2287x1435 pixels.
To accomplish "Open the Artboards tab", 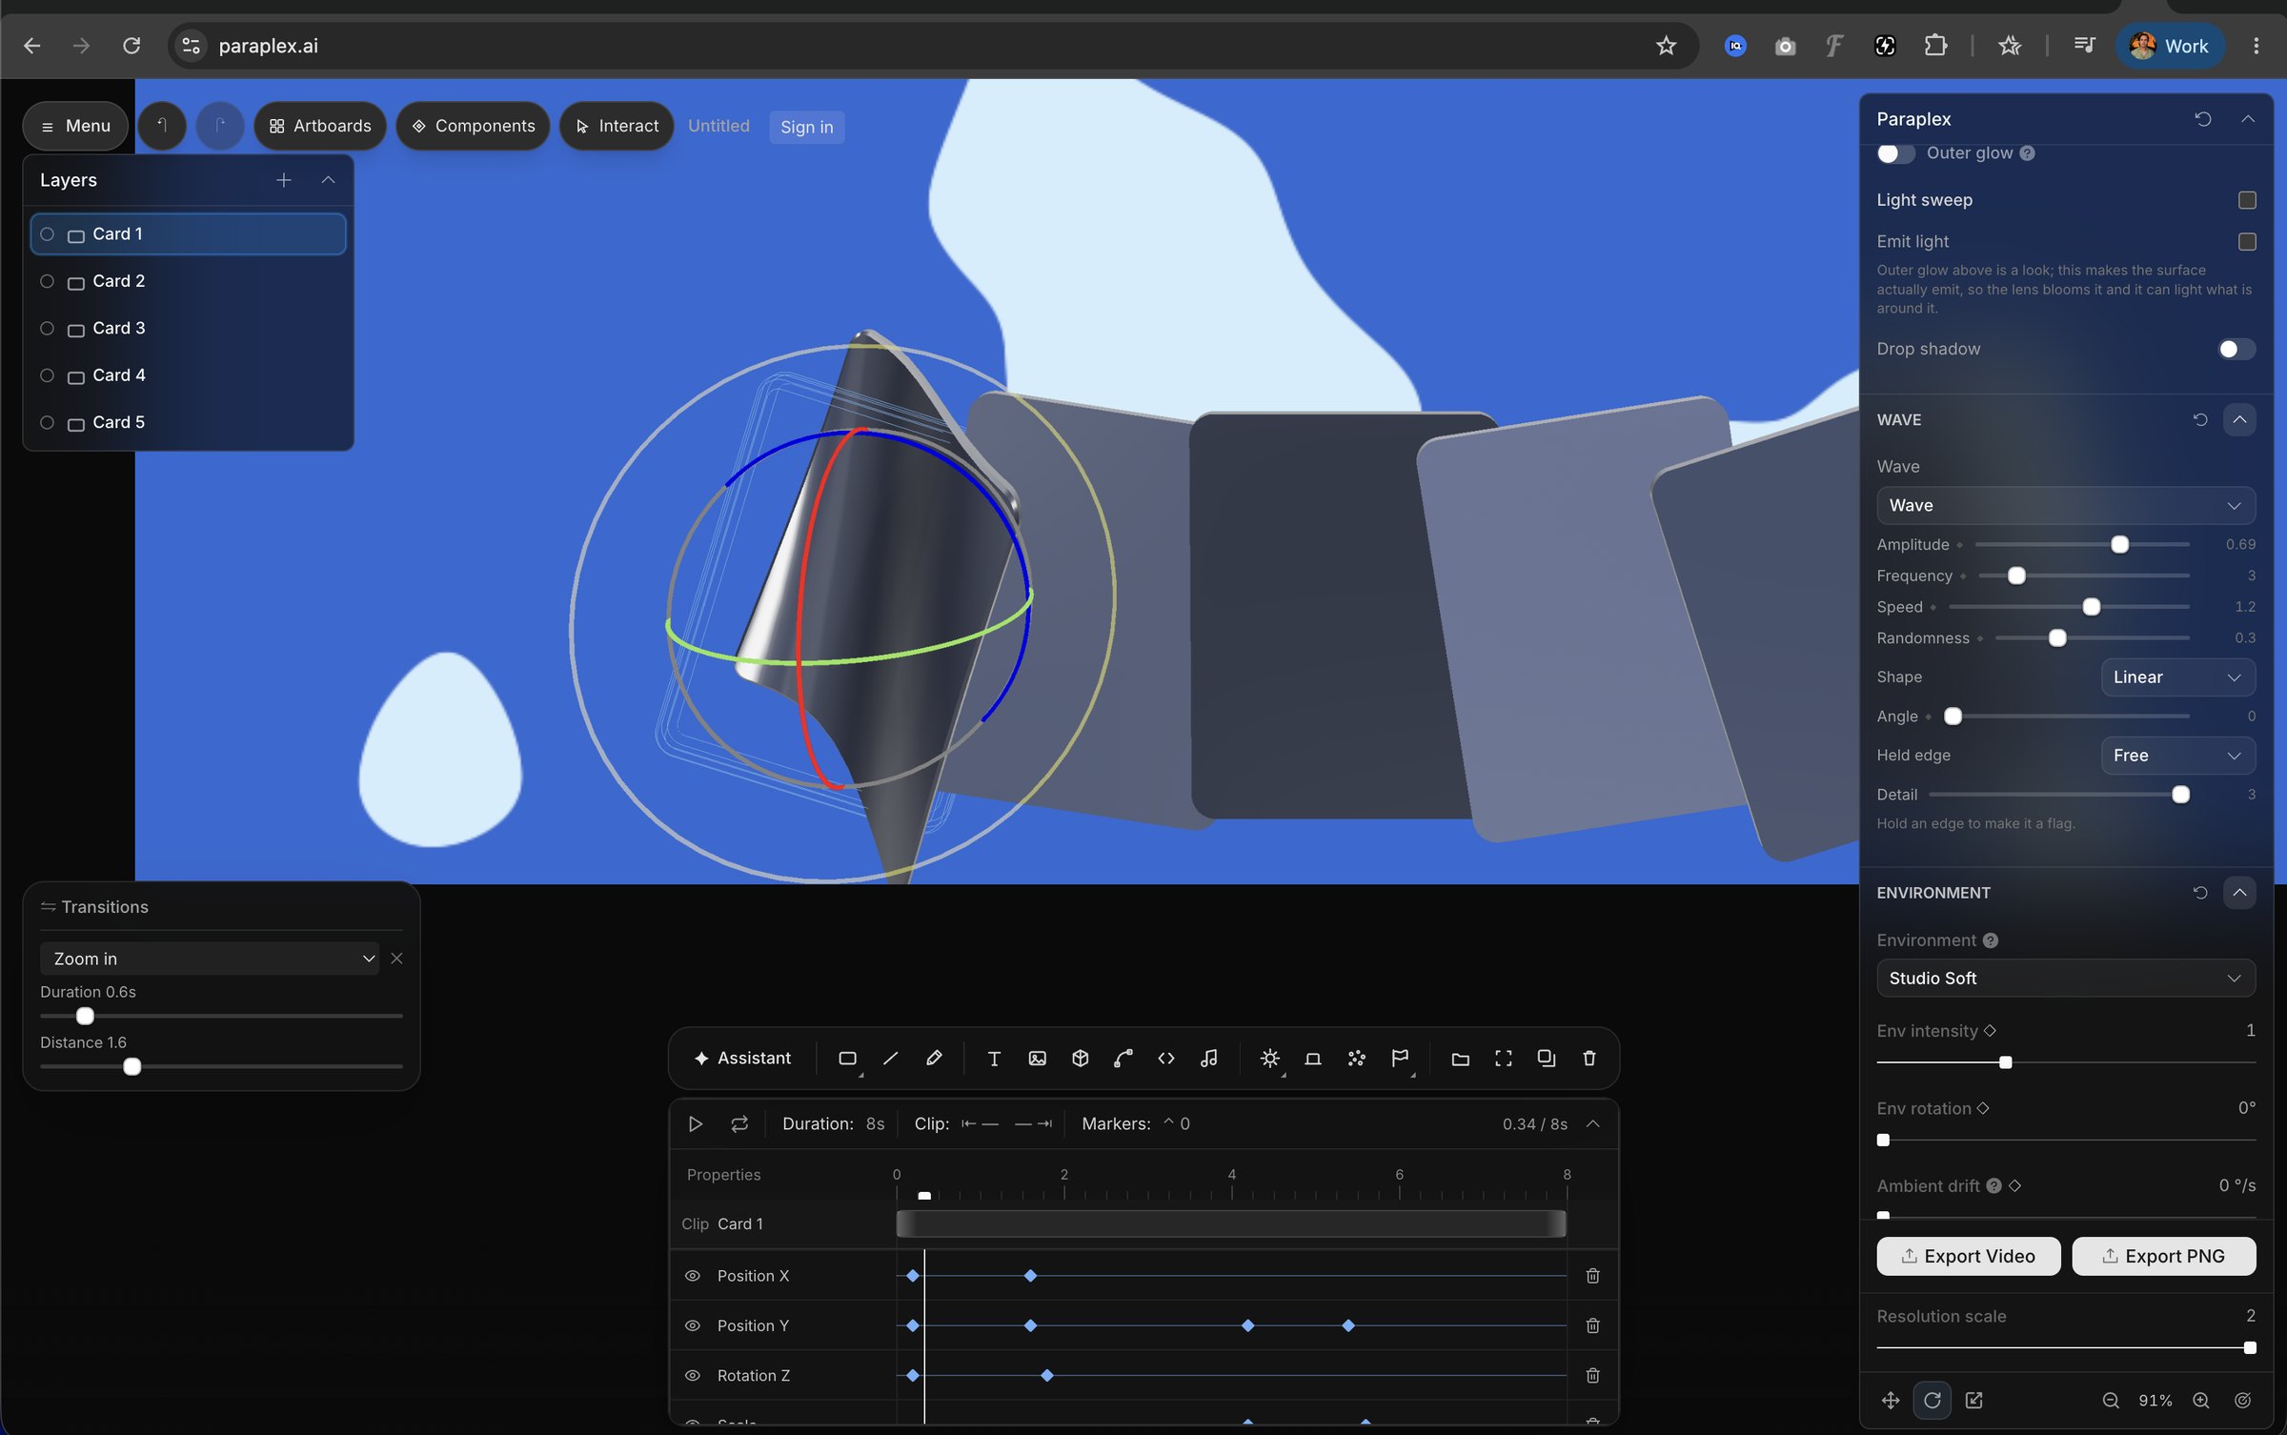I will (x=320, y=126).
